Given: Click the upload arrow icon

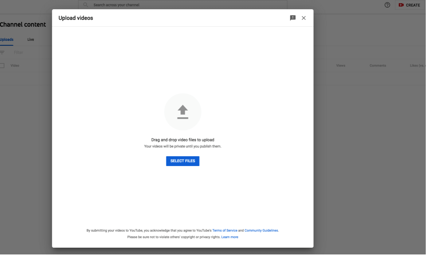Looking at the screenshot, I should [x=182, y=112].
